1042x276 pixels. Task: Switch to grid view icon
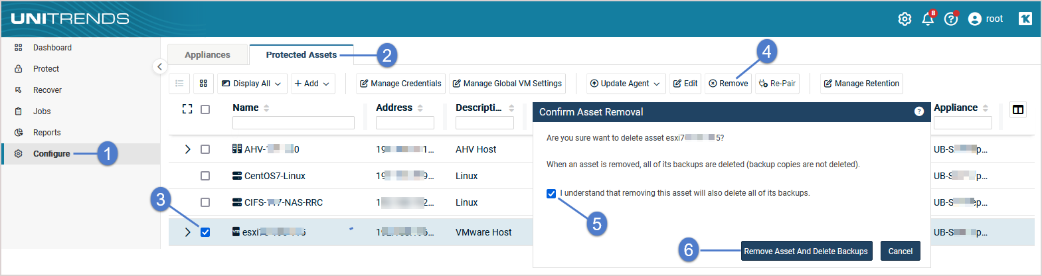[x=203, y=84]
